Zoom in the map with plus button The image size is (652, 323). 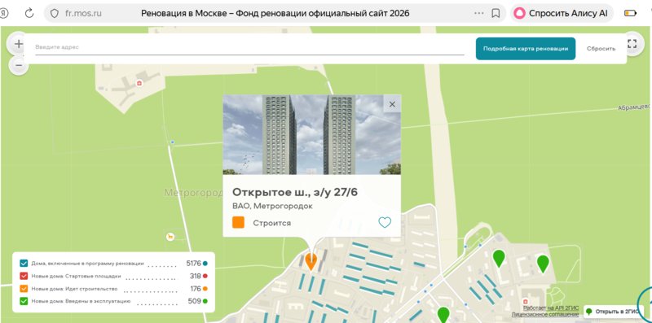pyautogui.click(x=18, y=44)
